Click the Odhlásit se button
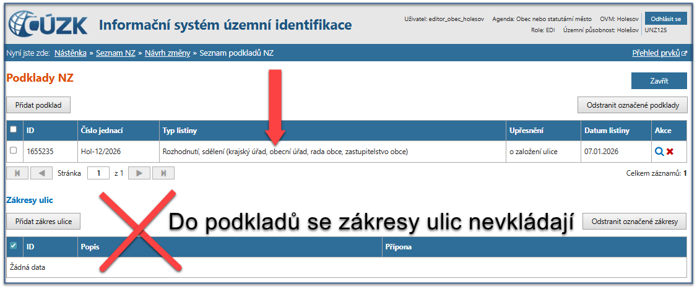Image resolution: width=697 pixels, height=289 pixels. (x=665, y=19)
